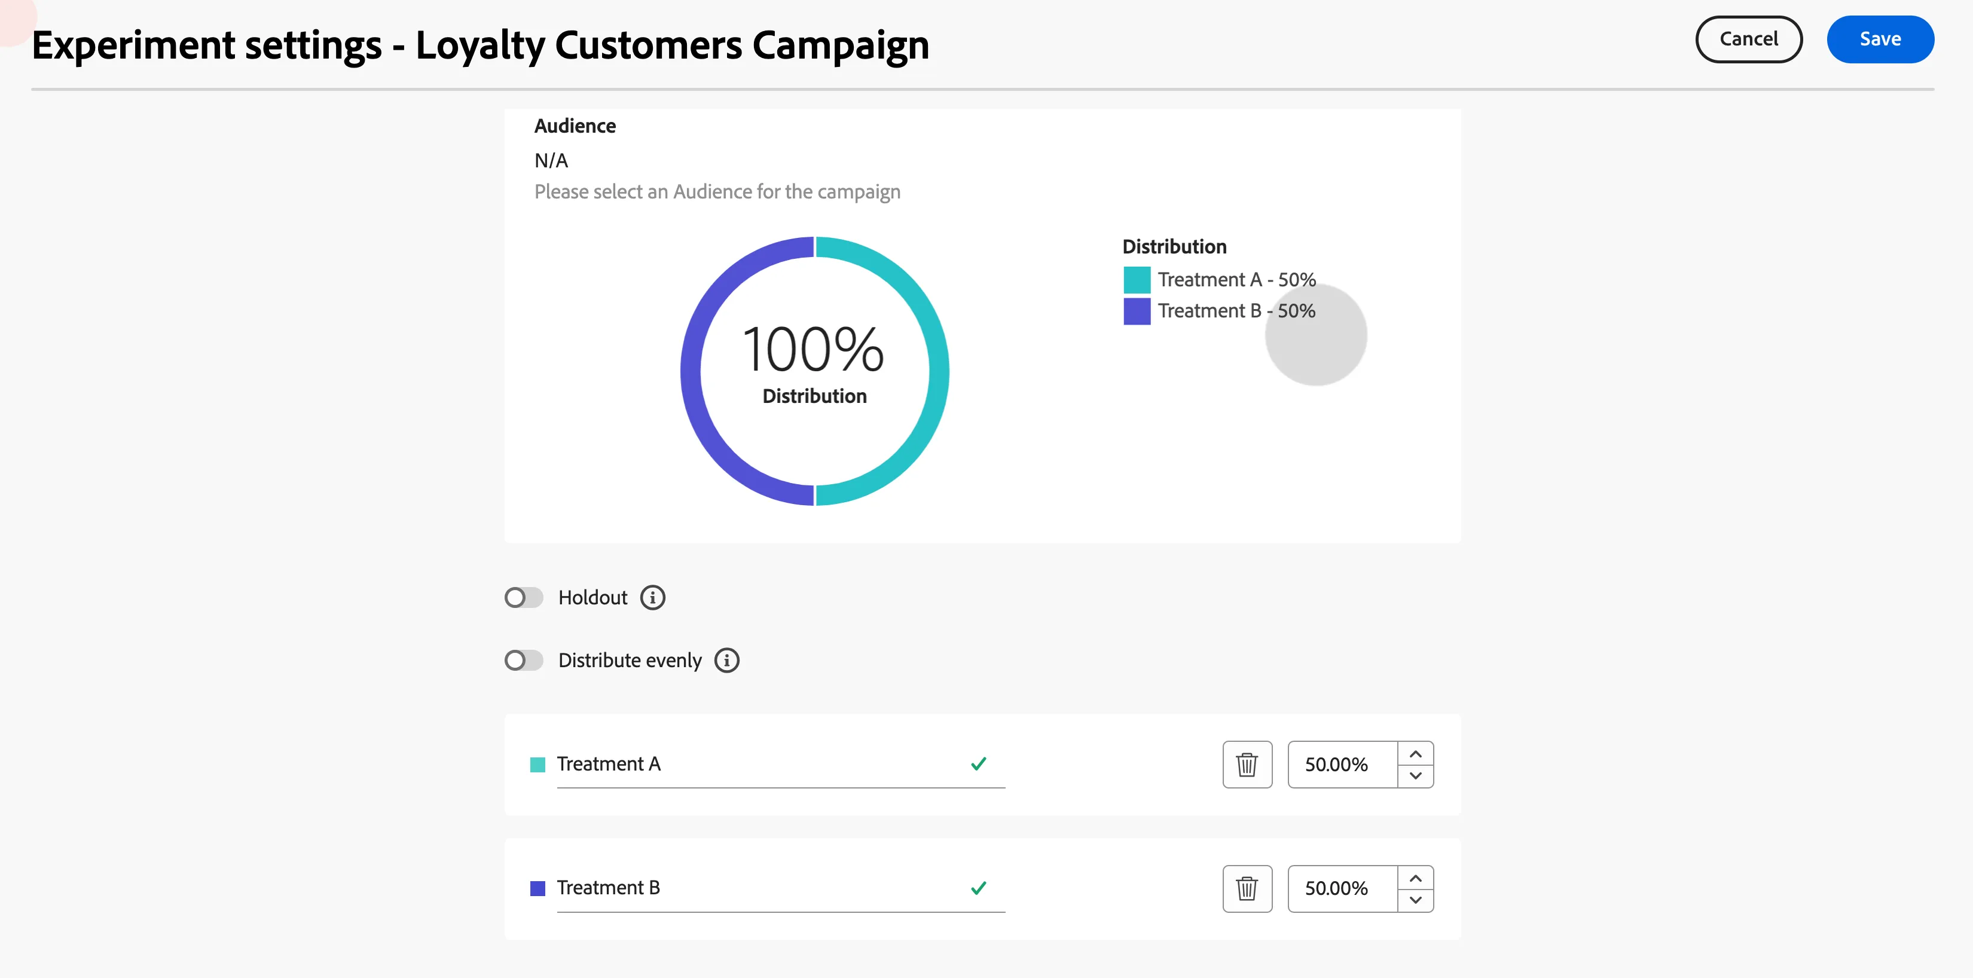Click the Treatment A green checkmark
1973x978 pixels.
(978, 763)
